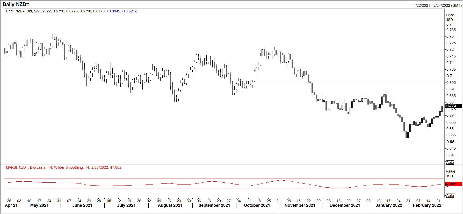463x214 pixels.
Task: Click the 0.72 price axis label
Action: (x=450, y=49)
